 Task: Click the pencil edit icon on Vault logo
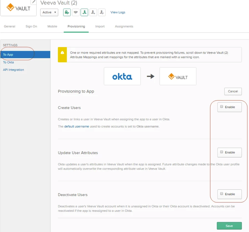(34, 2)
